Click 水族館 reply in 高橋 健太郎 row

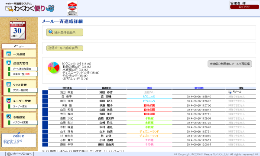click(149, 118)
